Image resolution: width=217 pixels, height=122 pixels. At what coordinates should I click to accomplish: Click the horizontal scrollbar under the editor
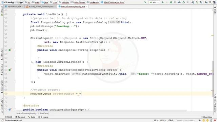pyautogui.click(x=101, y=110)
